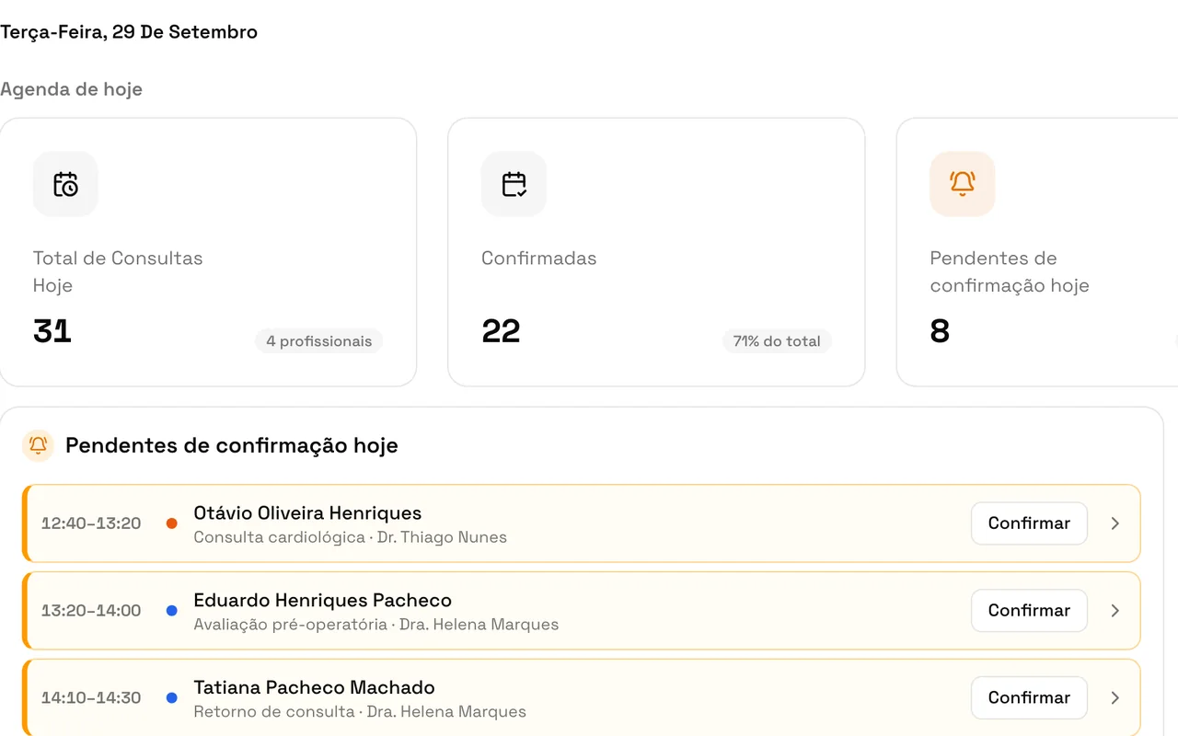Click the 'Agenda de hoje' heading
This screenshot has width=1178, height=736.
[x=71, y=89]
